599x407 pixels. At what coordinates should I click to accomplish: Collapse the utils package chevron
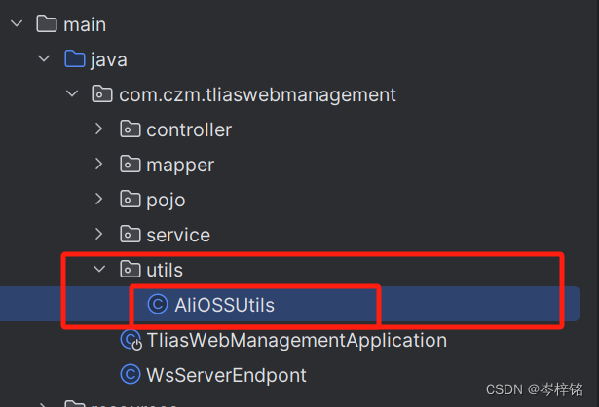click(99, 269)
